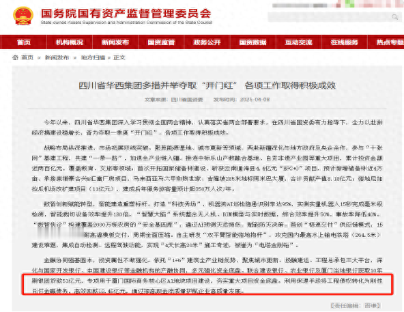This screenshot has width=404, height=312.
Task: Click the publish date 2025-04-08
Action: pos(255,100)
